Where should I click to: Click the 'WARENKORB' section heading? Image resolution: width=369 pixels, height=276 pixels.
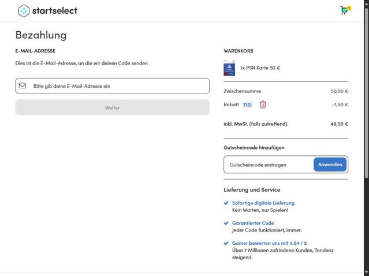click(x=238, y=51)
